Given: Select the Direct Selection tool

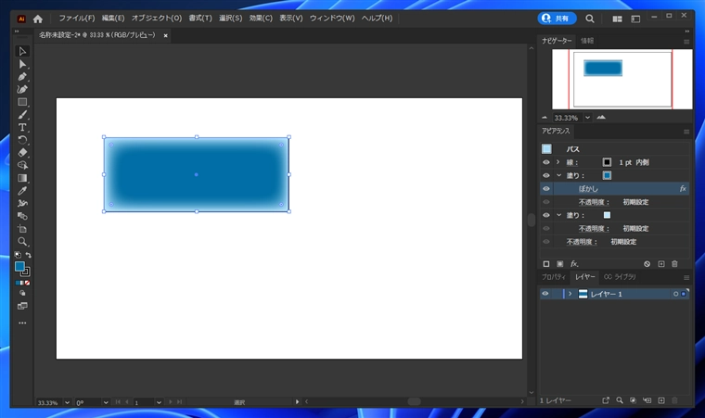Looking at the screenshot, I should (x=22, y=64).
